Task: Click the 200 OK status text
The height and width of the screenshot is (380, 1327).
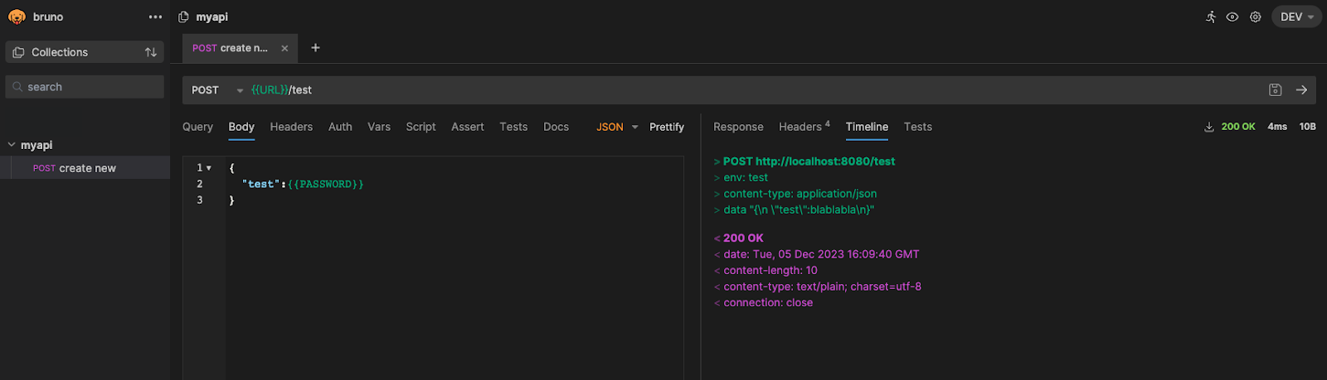Action: click(1238, 127)
